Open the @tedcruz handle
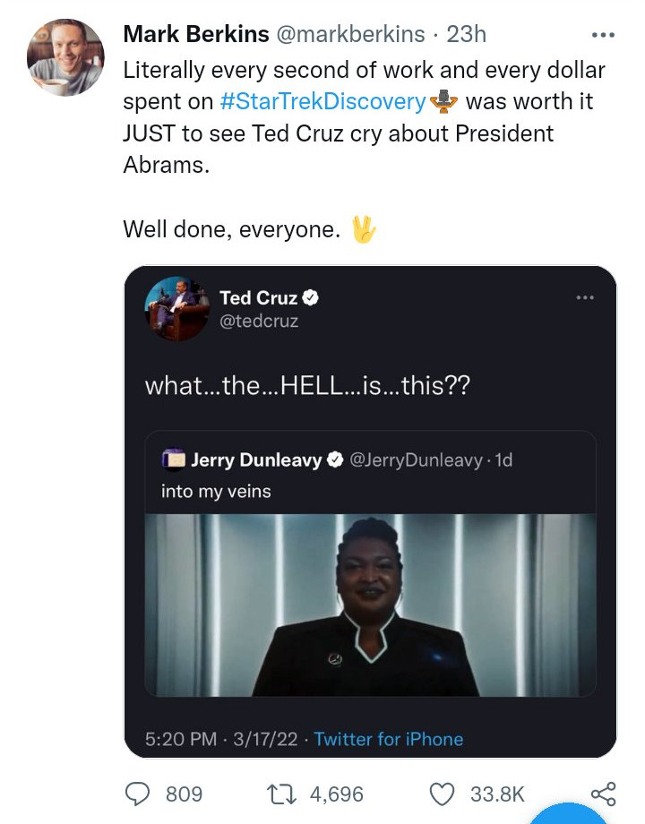Image resolution: width=645 pixels, height=824 pixels. point(259,321)
